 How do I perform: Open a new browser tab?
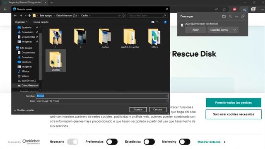click(52, 2)
